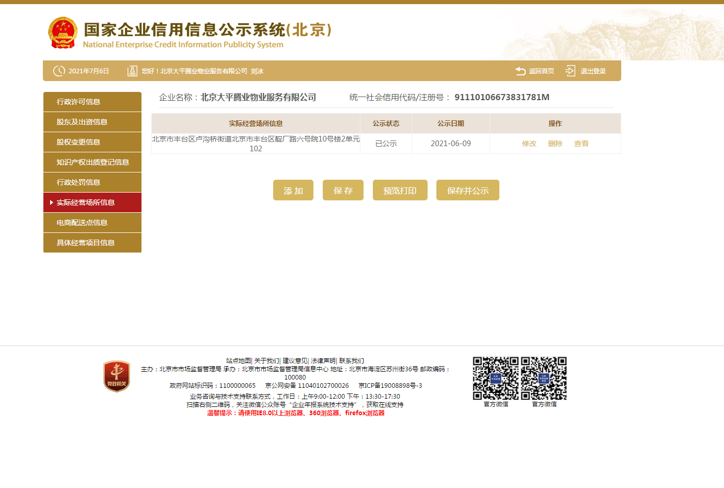Click the 京公网安备 11040102700026 text
This screenshot has height=488, width=724.
(x=307, y=386)
